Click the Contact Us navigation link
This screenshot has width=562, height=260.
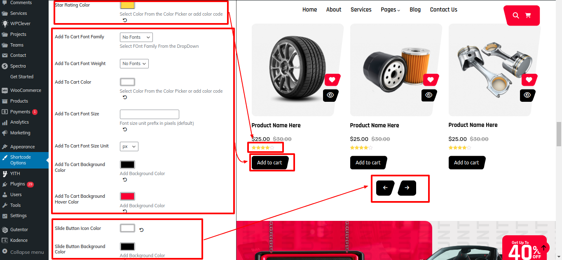pyautogui.click(x=443, y=9)
